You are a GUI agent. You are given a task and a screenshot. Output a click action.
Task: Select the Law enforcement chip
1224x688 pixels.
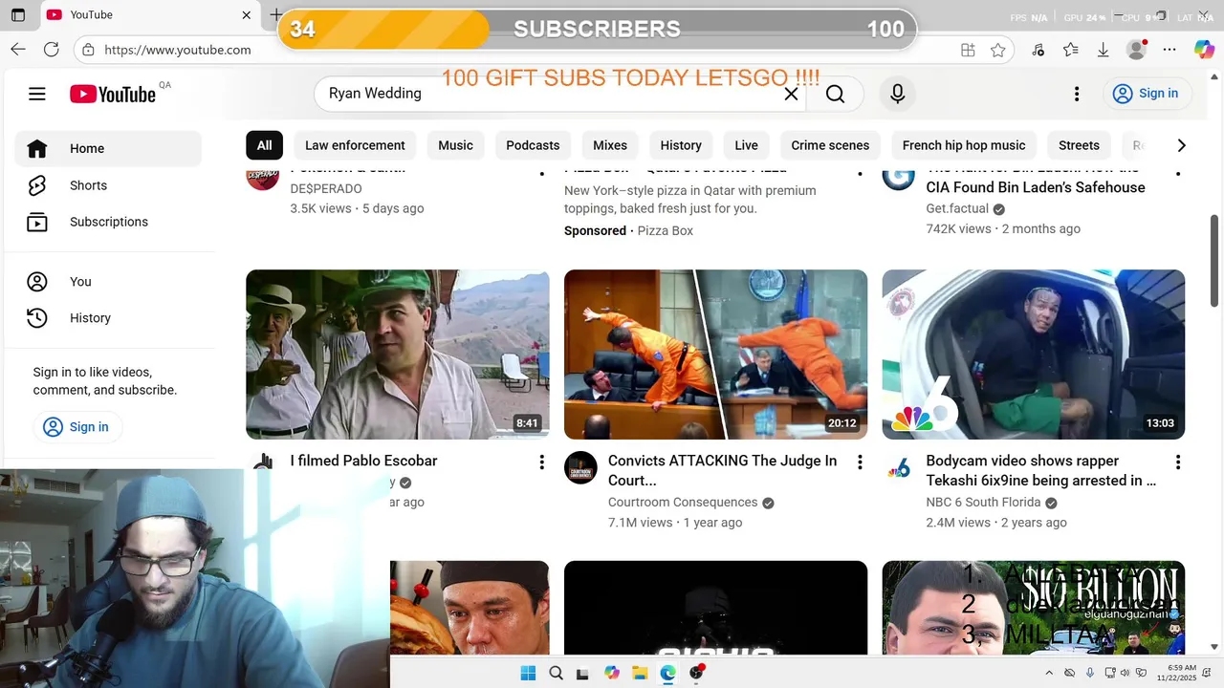pos(355,145)
